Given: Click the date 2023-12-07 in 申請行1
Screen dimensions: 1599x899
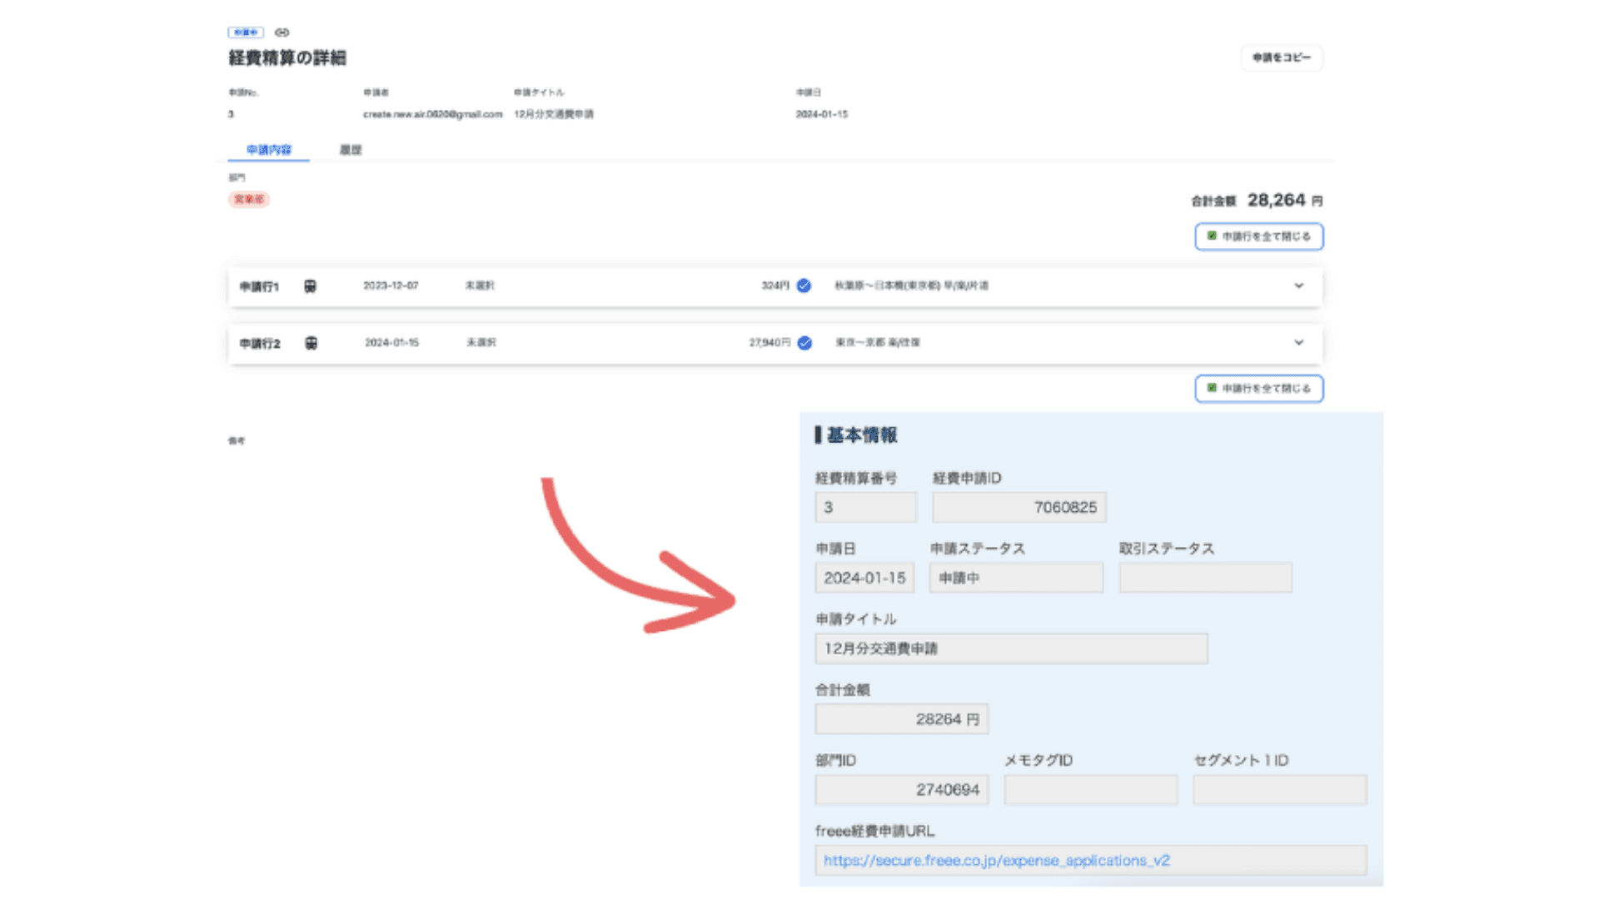Looking at the screenshot, I should (x=391, y=286).
